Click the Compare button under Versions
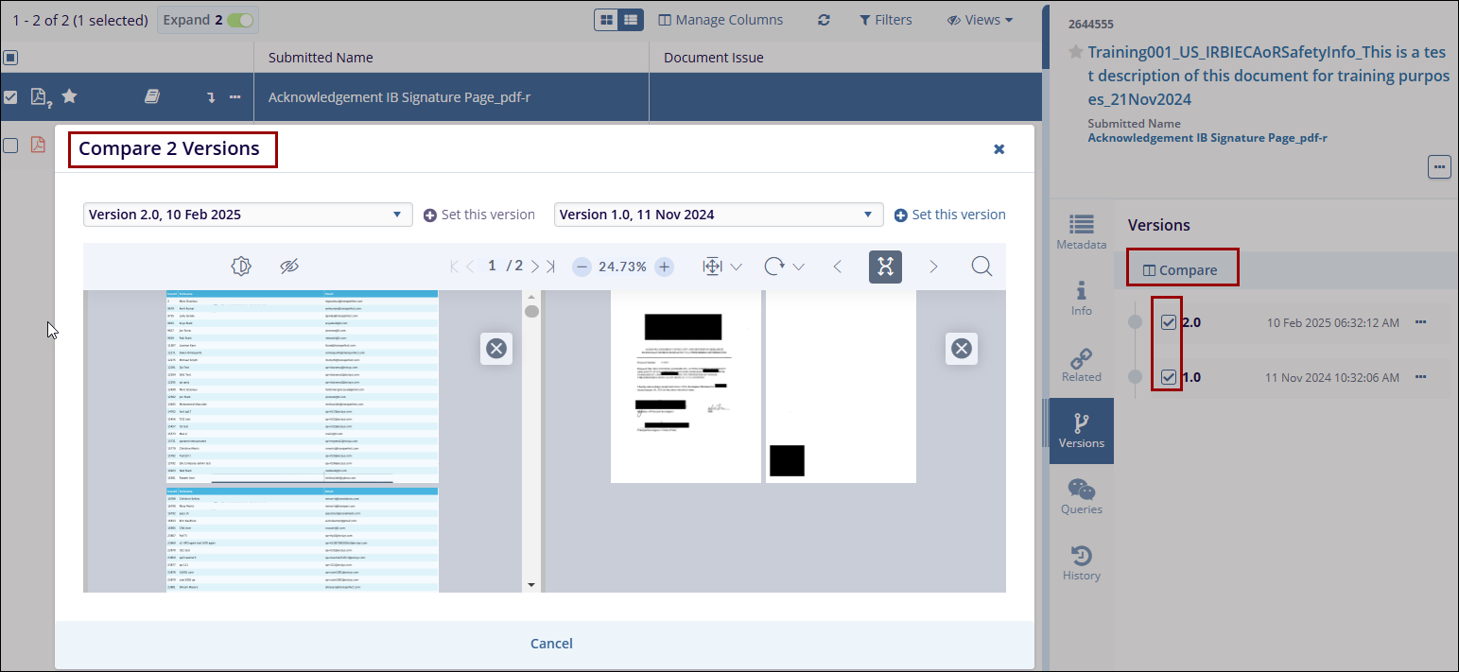The height and width of the screenshot is (672, 1459). click(x=1180, y=270)
